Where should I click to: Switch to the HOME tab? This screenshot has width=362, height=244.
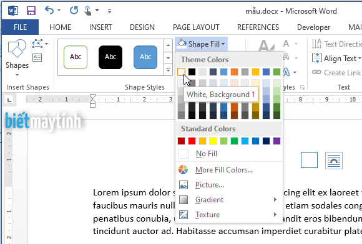(x=60, y=27)
